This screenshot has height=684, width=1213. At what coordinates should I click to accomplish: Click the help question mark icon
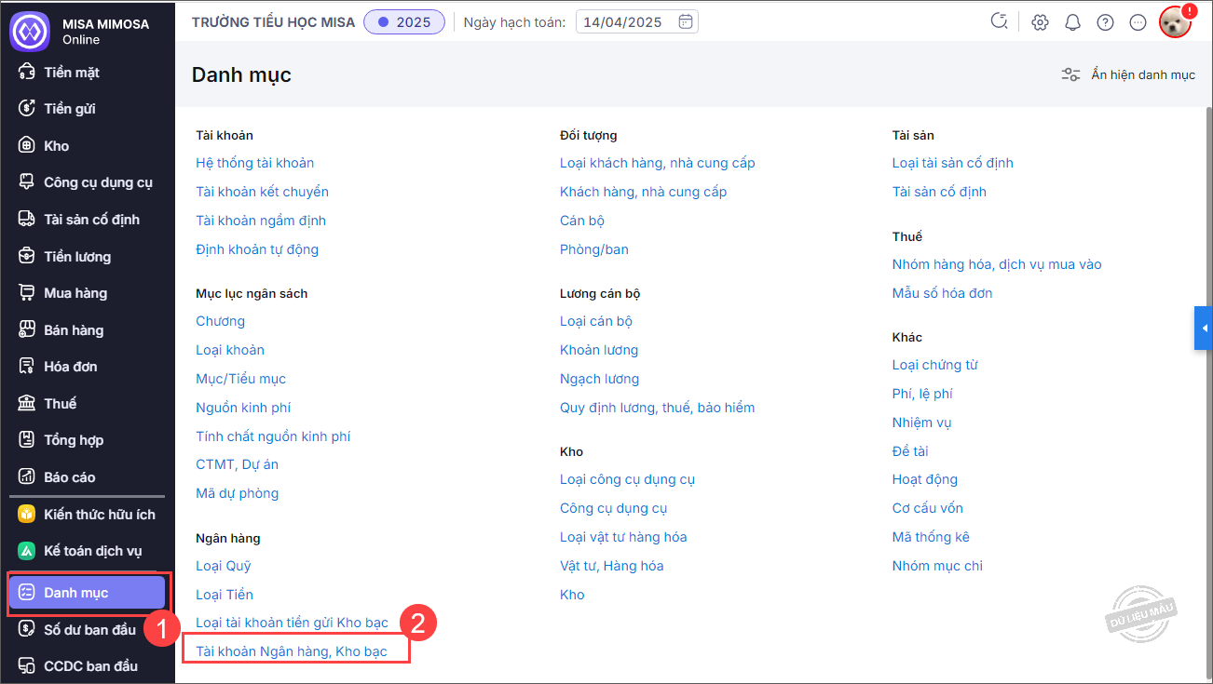coord(1105,22)
